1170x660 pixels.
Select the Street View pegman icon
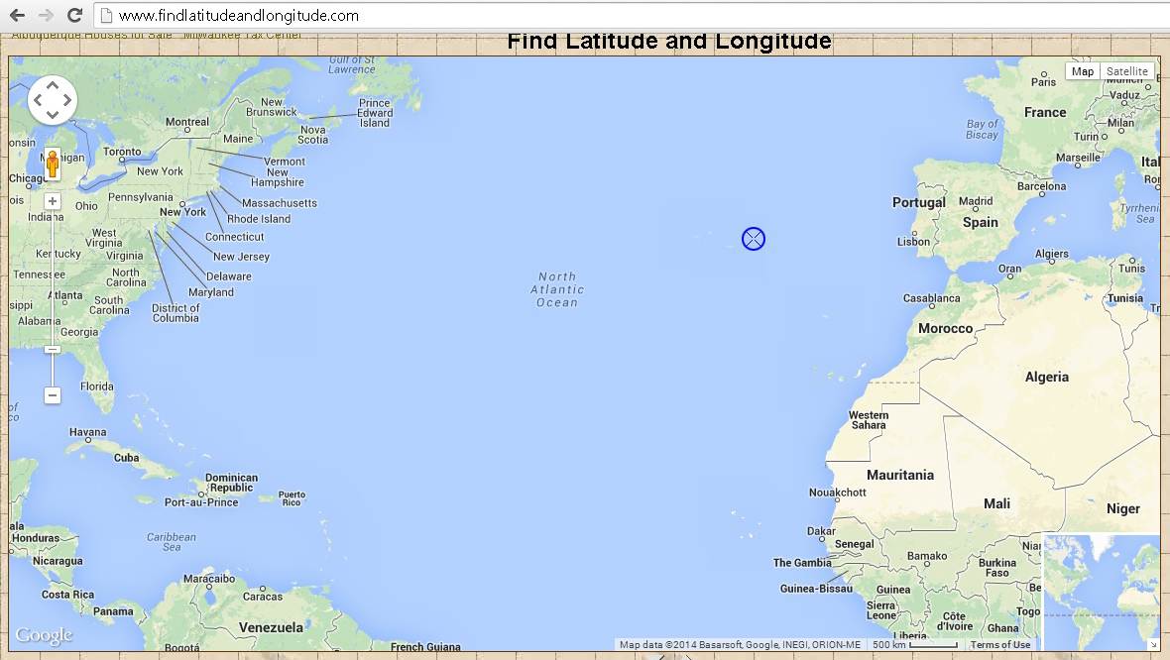[x=53, y=164]
